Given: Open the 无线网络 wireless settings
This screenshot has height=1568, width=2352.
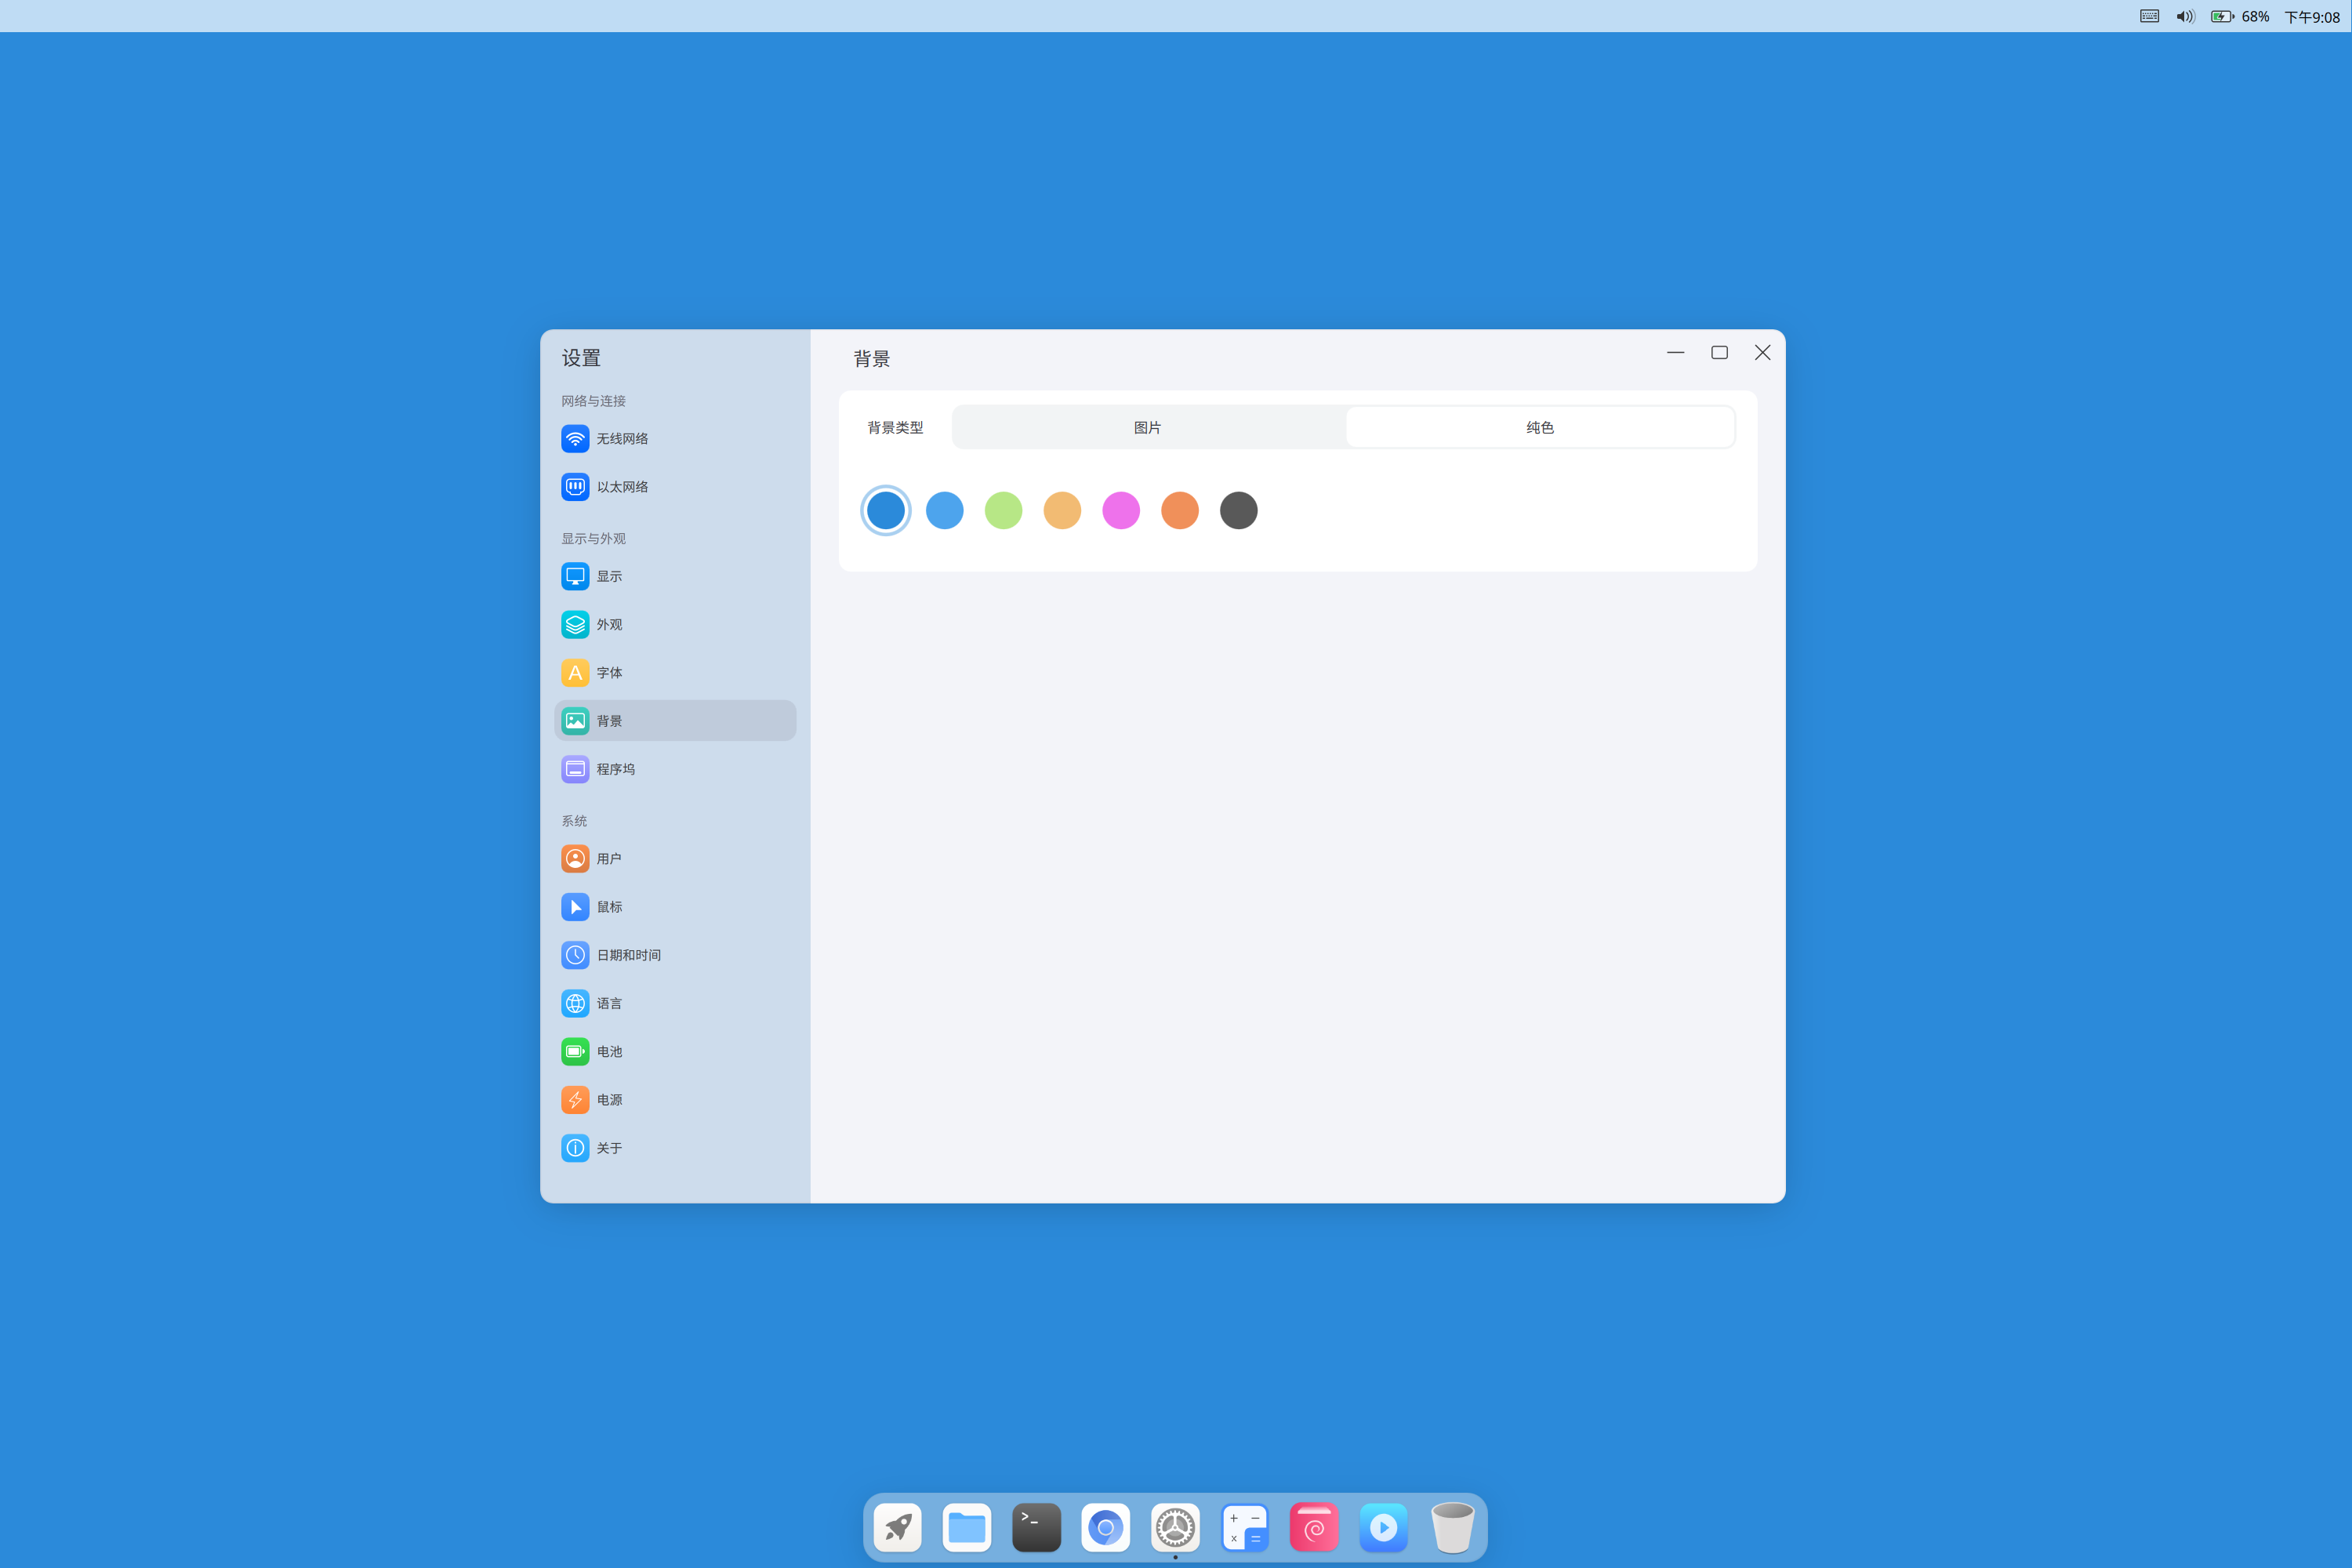Looking at the screenshot, I should (621, 439).
